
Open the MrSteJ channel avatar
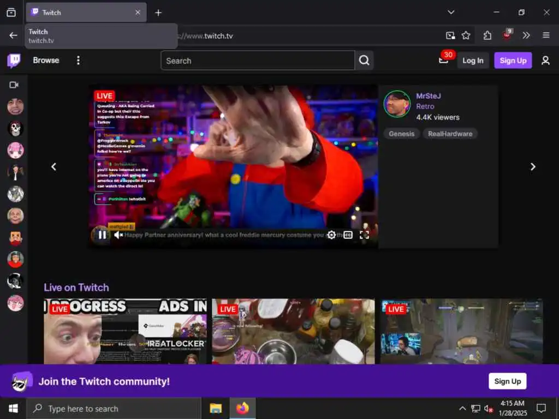(397, 104)
